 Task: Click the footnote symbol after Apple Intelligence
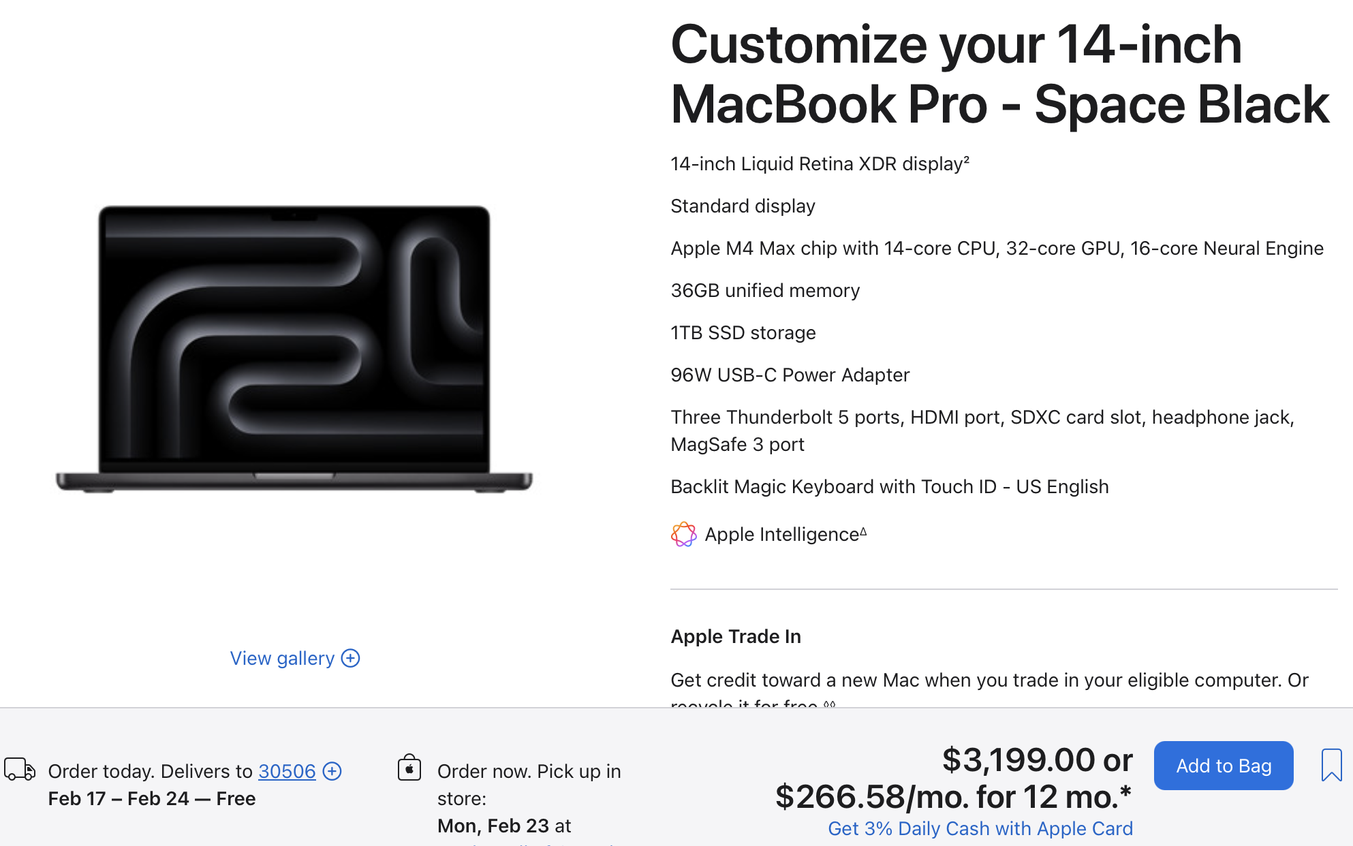click(x=863, y=531)
